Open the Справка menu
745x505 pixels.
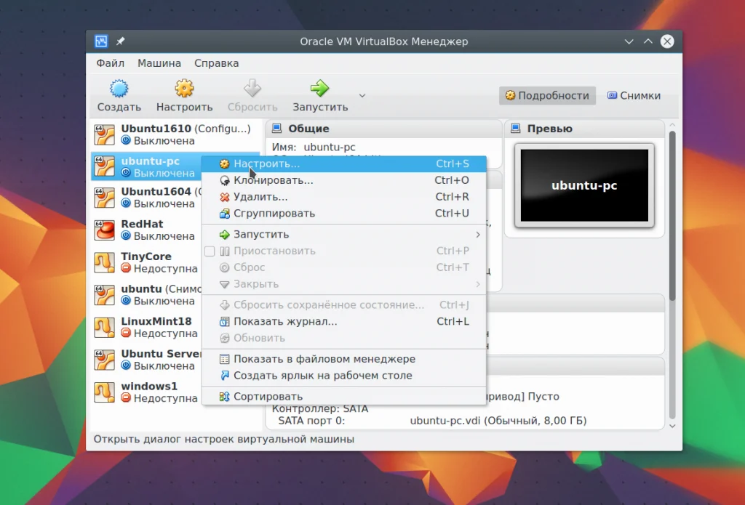[217, 63]
